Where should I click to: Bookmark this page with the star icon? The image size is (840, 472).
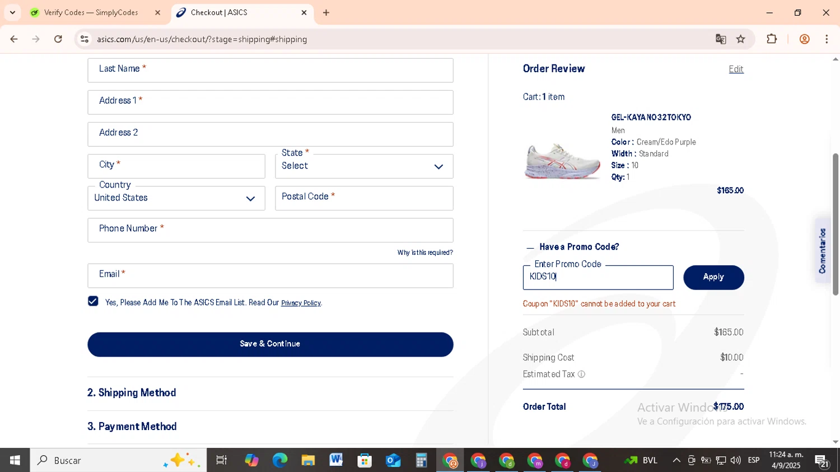point(741,39)
